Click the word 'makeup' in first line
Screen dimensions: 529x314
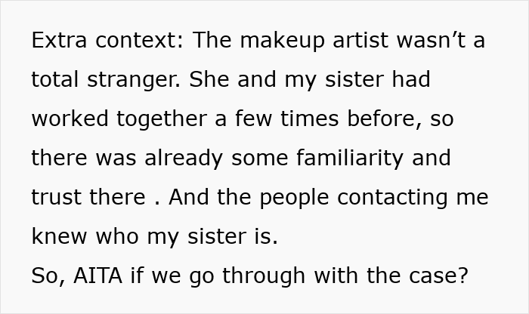(282, 41)
